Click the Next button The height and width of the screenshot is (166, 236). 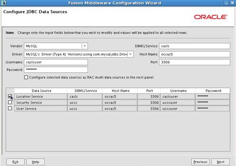(220, 162)
